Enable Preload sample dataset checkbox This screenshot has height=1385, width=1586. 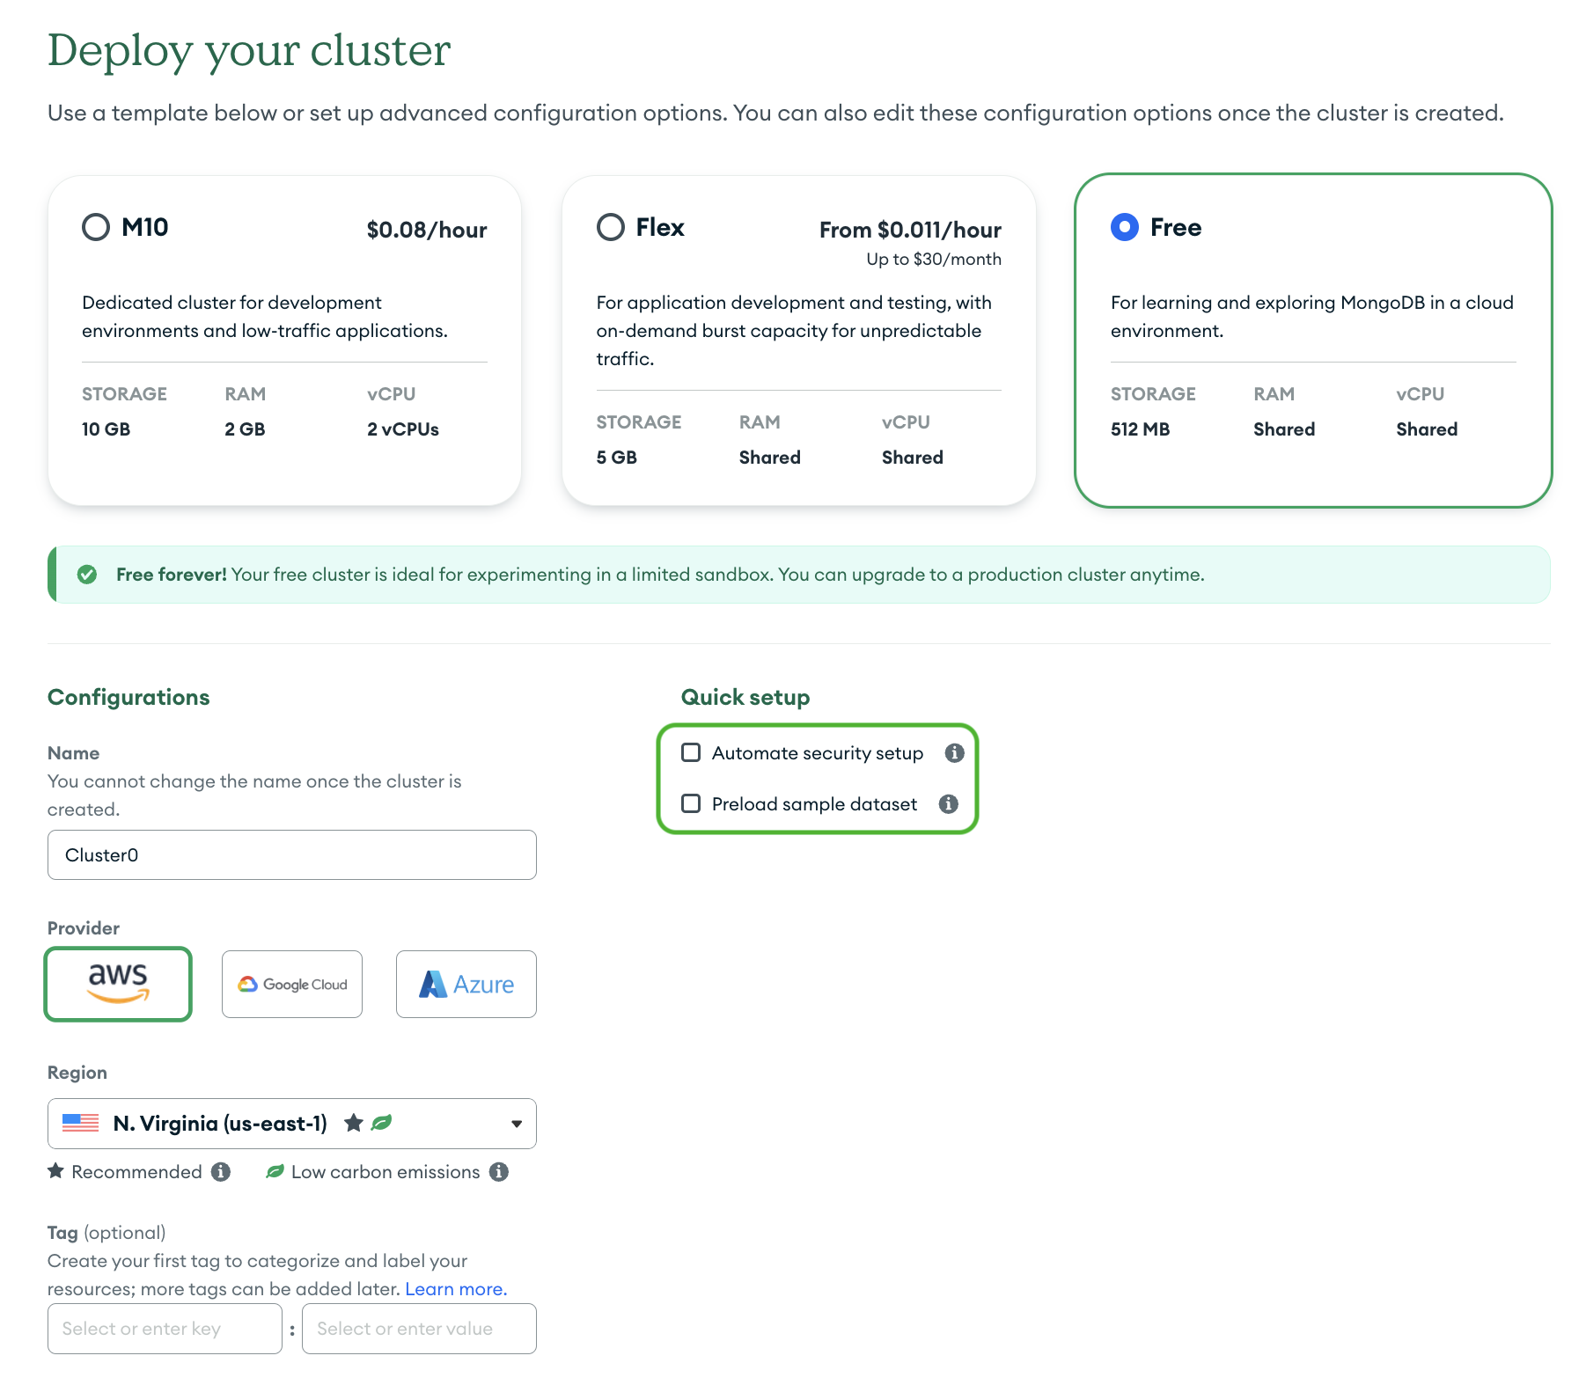(x=691, y=803)
